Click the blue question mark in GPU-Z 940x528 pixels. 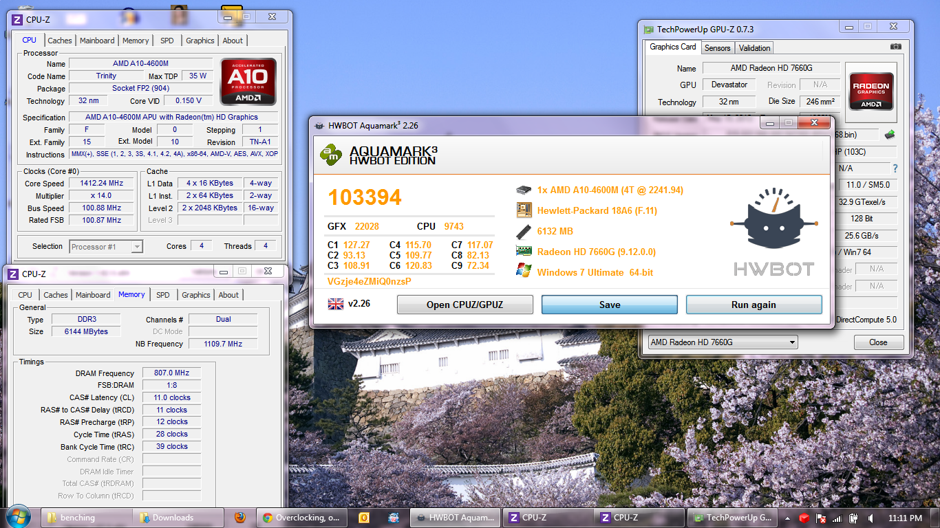[x=895, y=168]
